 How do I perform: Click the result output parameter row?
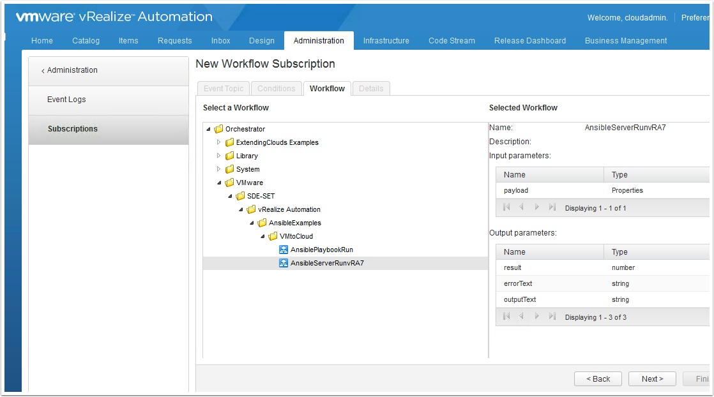(x=602, y=267)
